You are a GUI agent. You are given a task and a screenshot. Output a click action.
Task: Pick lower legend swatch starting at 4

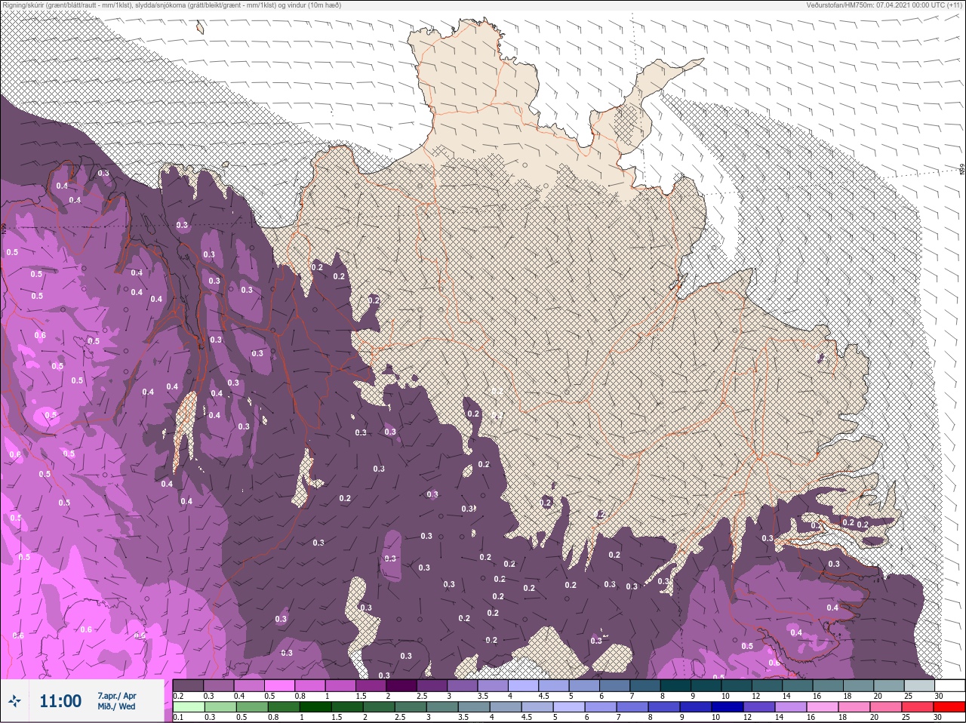point(506,707)
